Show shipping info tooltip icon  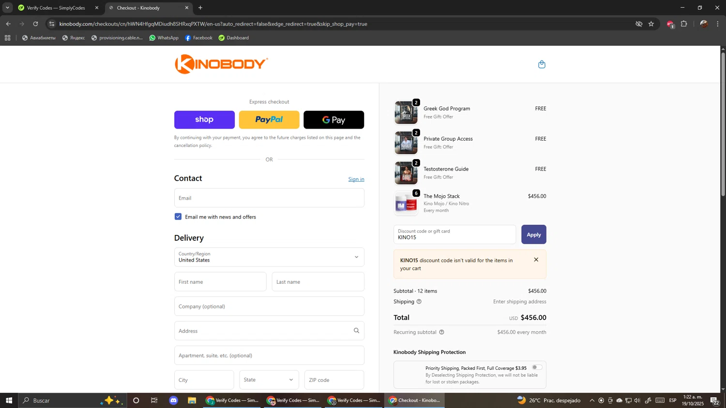pos(419,302)
